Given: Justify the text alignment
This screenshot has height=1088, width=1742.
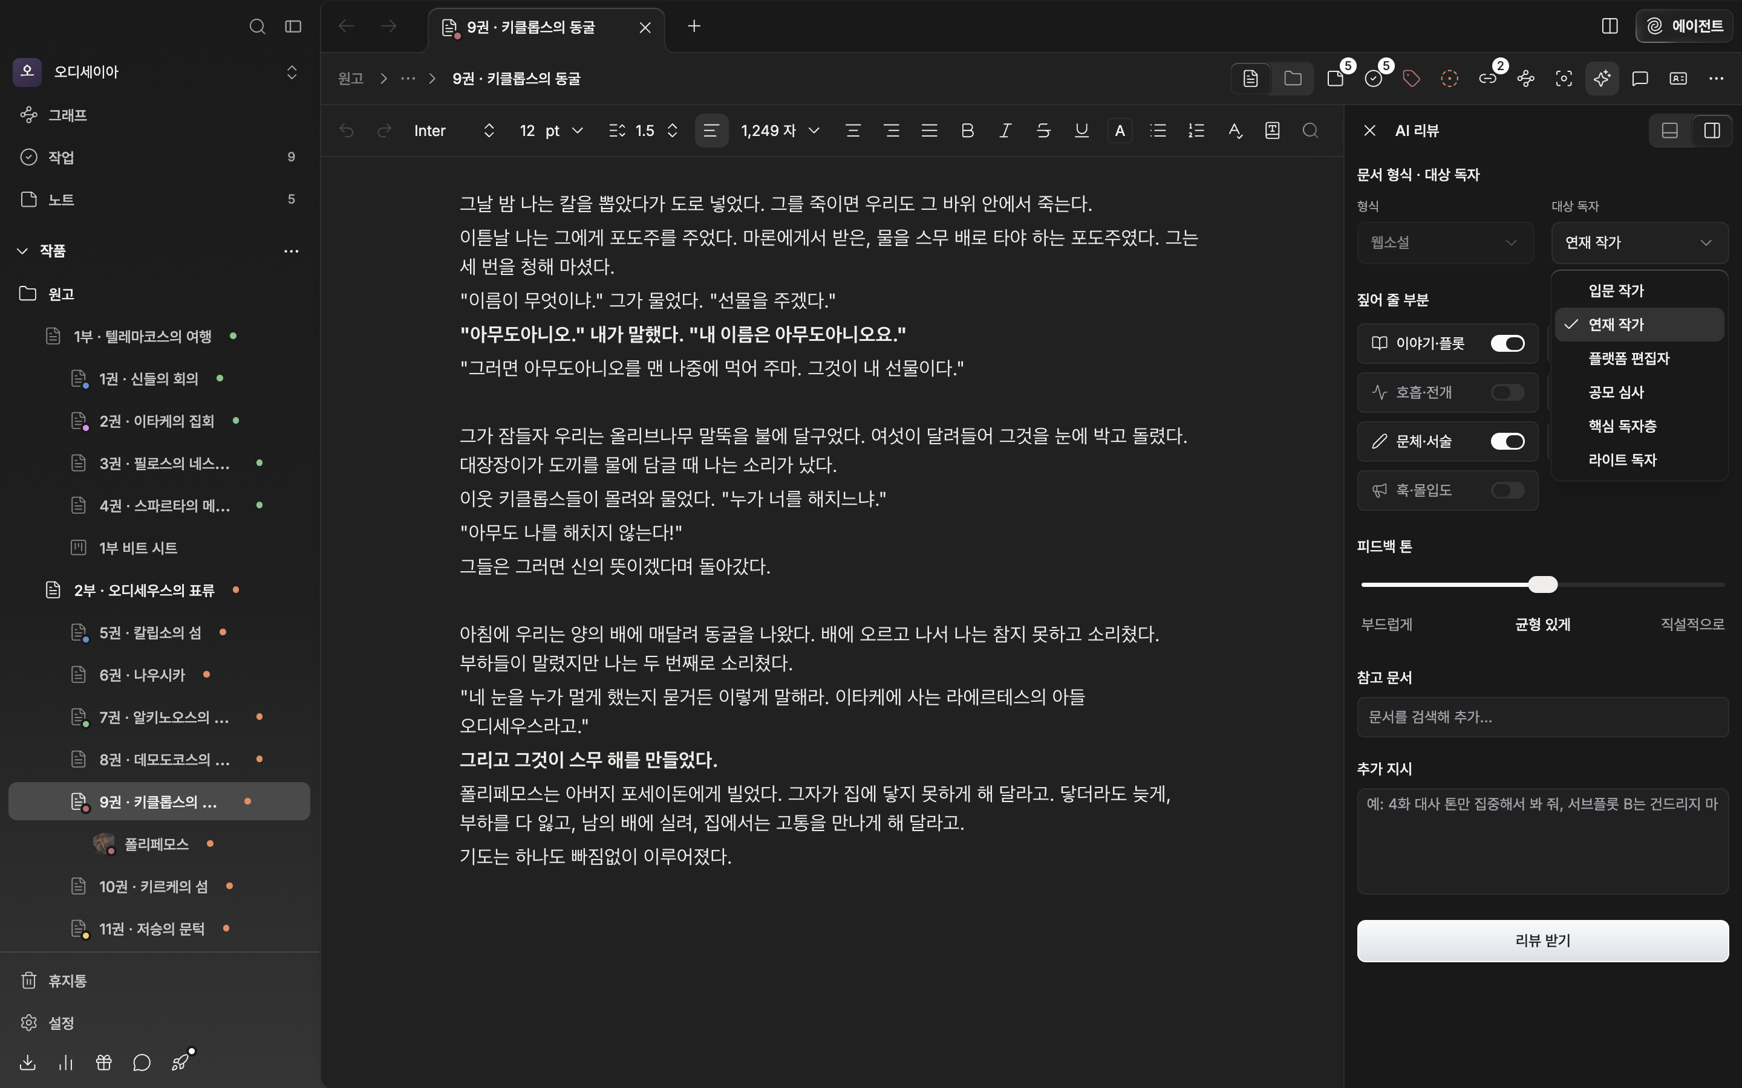Looking at the screenshot, I should (929, 130).
